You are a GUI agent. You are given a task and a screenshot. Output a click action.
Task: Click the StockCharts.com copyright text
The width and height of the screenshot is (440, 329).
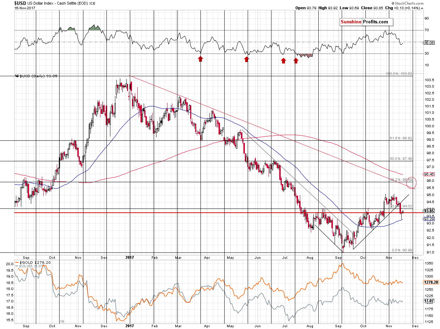point(408,3)
